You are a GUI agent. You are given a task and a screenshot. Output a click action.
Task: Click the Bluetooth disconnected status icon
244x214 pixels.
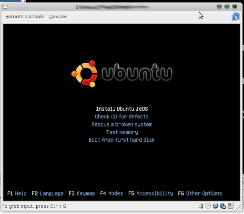(223, 206)
